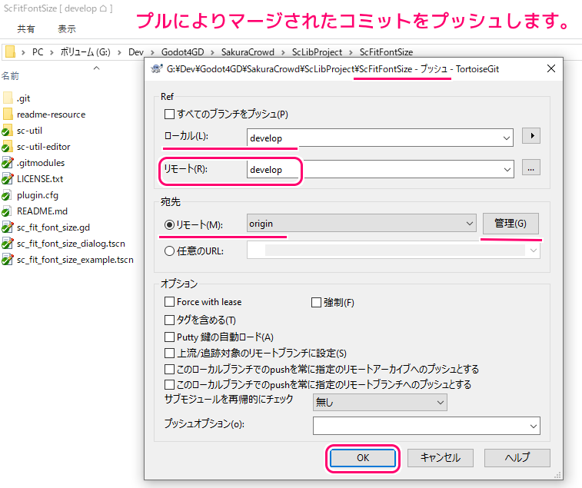
Task: Select the リモート(M) radio button
Action: [169, 224]
